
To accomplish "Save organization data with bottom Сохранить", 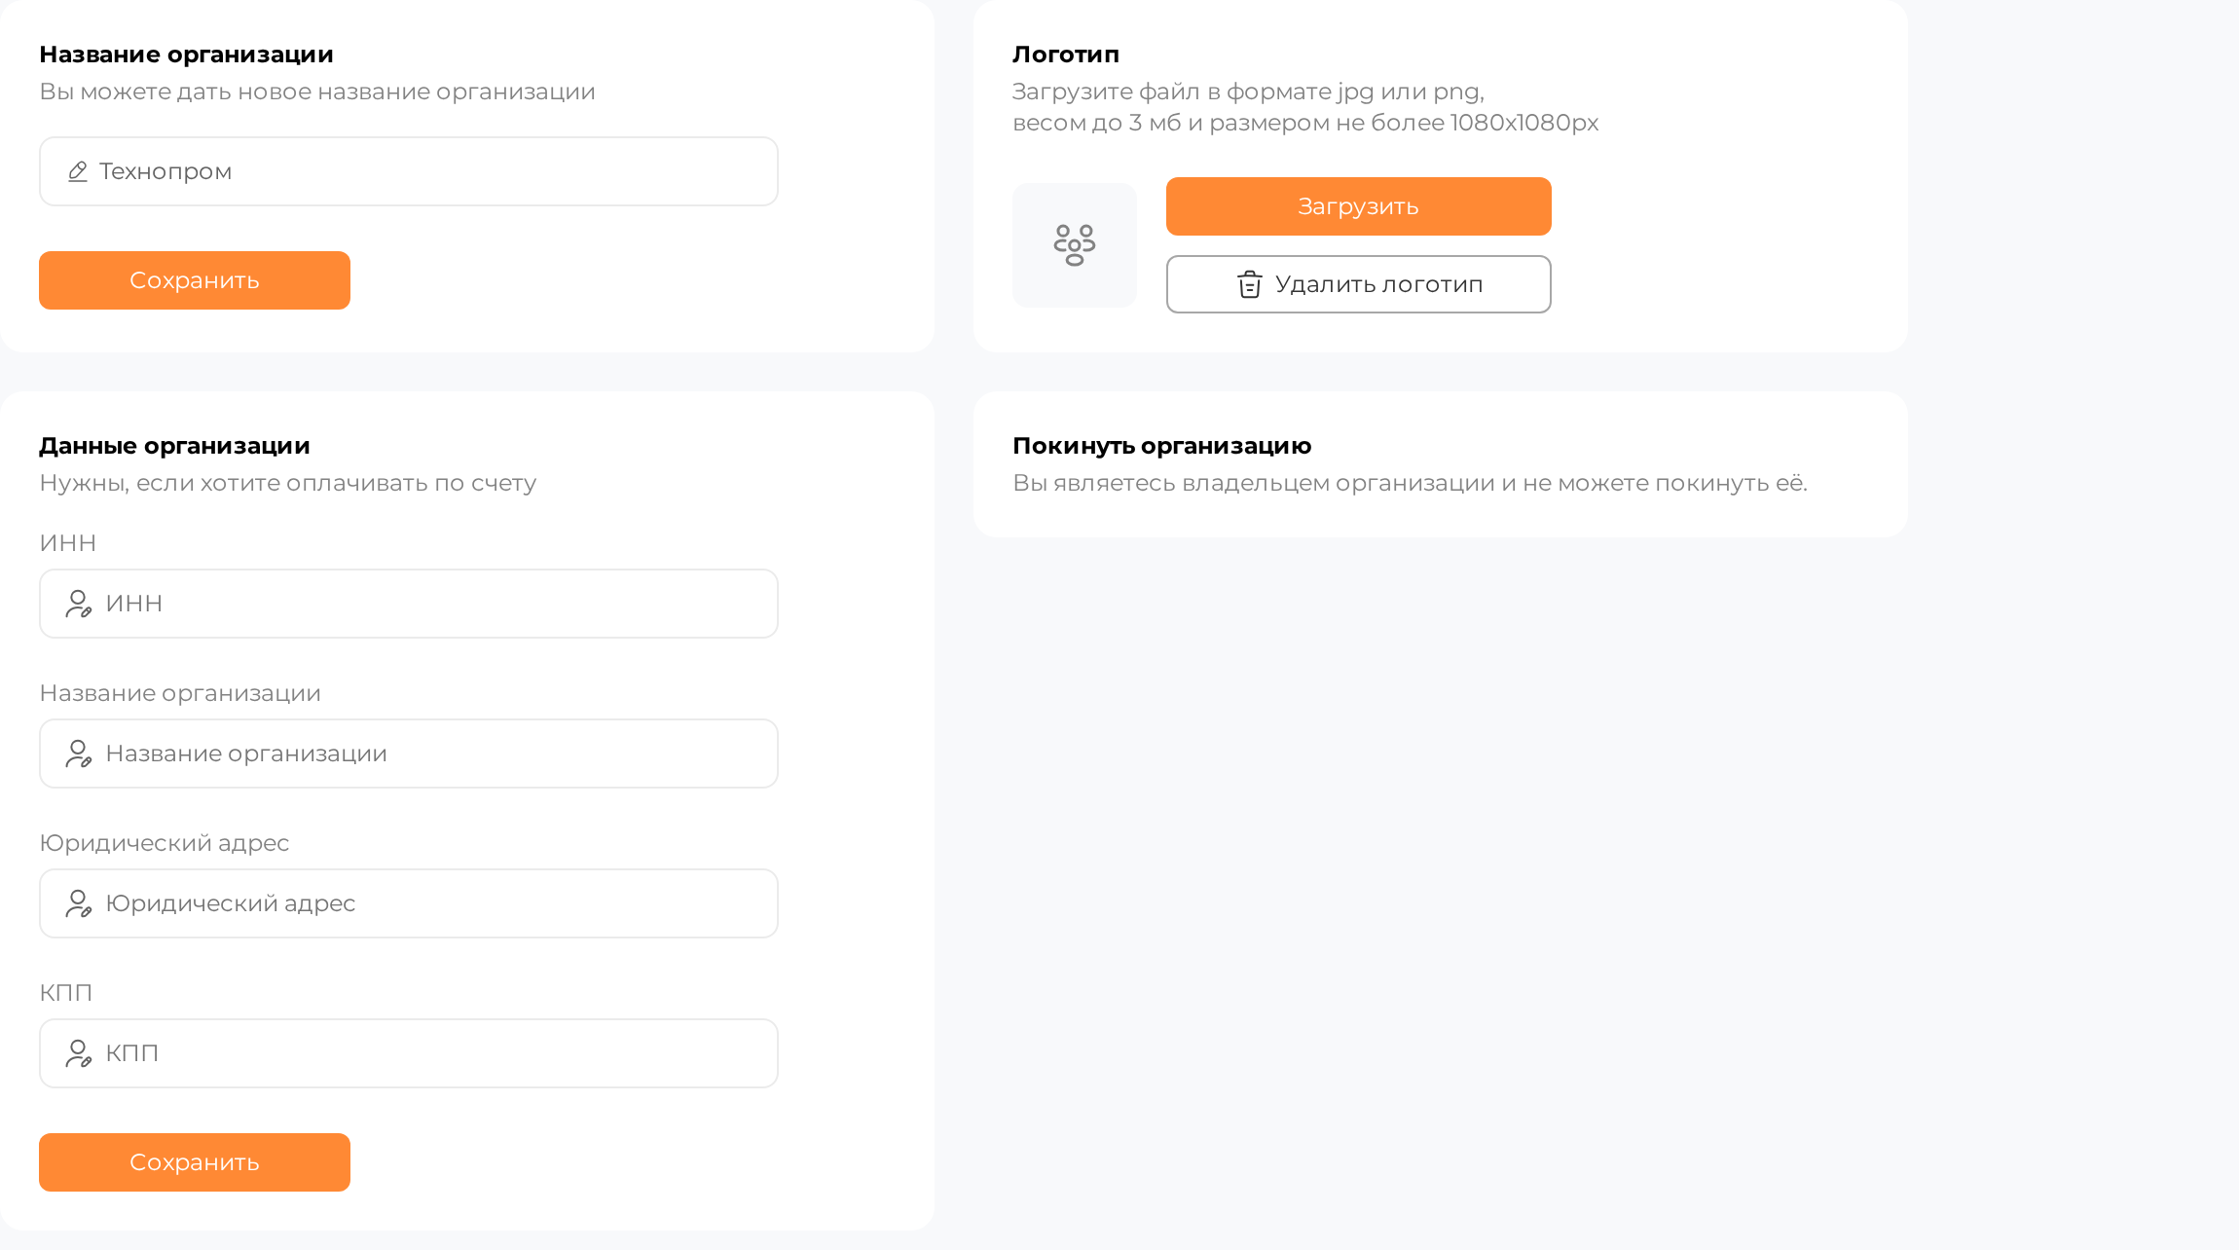I will pos(195,1162).
